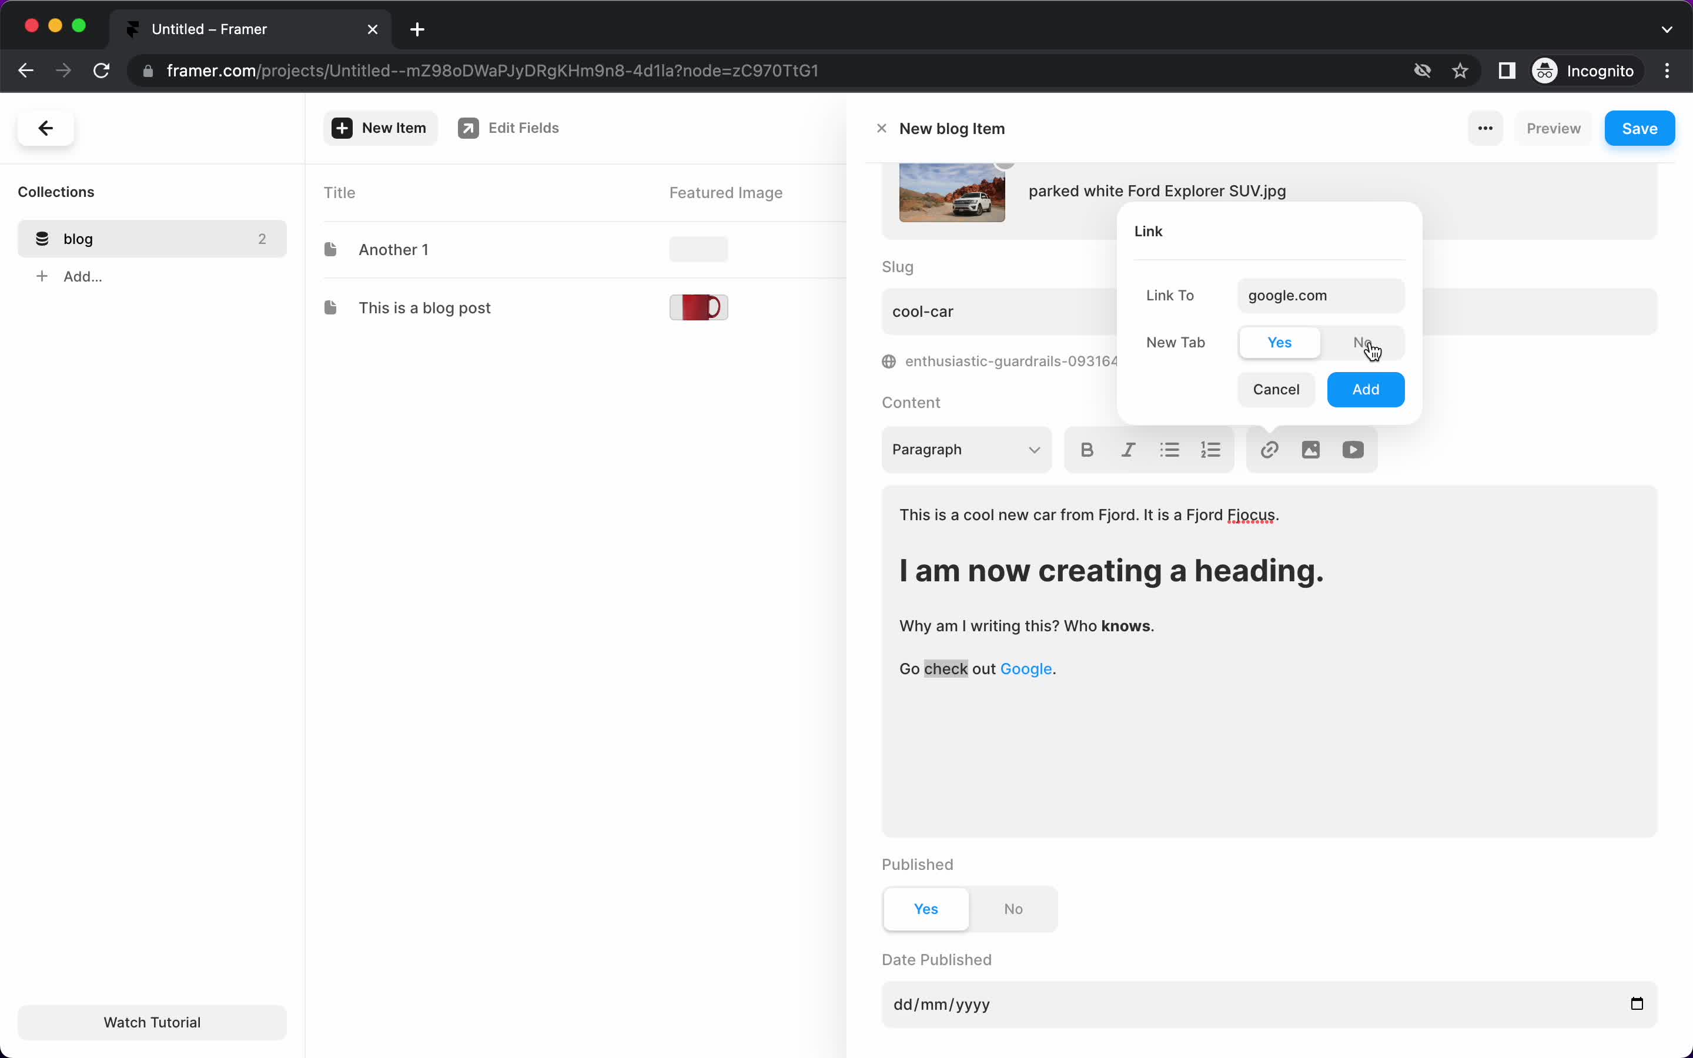
Task: Close the Untitled – Framer tab
Action: (x=372, y=29)
